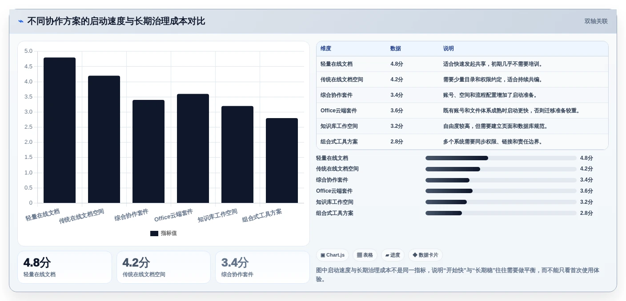Click description 账号、空间和流程配置增加了启动准备。
The height and width of the screenshot is (301, 626).
coord(491,95)
